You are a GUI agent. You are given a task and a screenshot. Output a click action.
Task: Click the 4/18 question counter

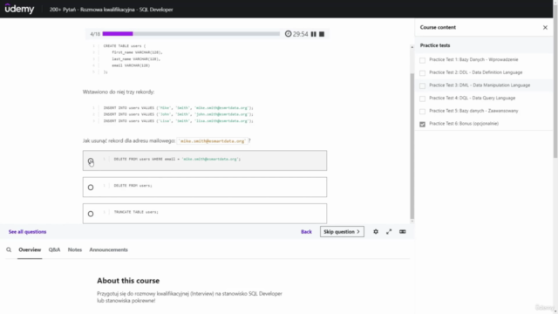(x=95, y=34)
